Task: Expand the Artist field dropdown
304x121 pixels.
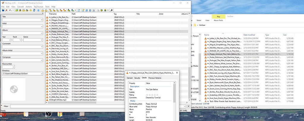Action: 42,27
